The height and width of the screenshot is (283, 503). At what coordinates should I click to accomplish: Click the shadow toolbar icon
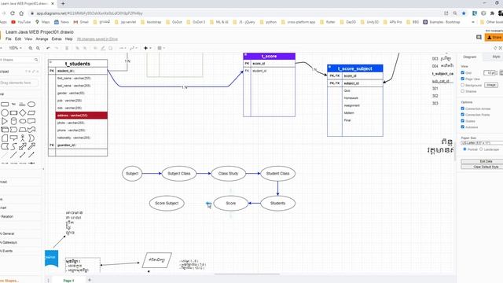[110, 48]
